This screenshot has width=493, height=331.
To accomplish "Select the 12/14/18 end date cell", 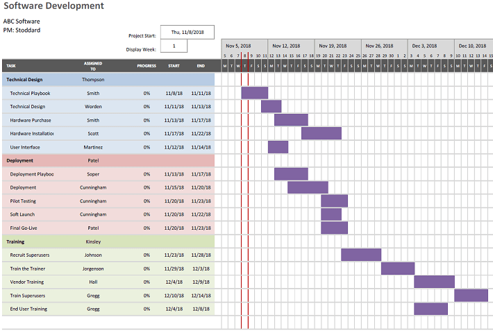I will [201, 296].
